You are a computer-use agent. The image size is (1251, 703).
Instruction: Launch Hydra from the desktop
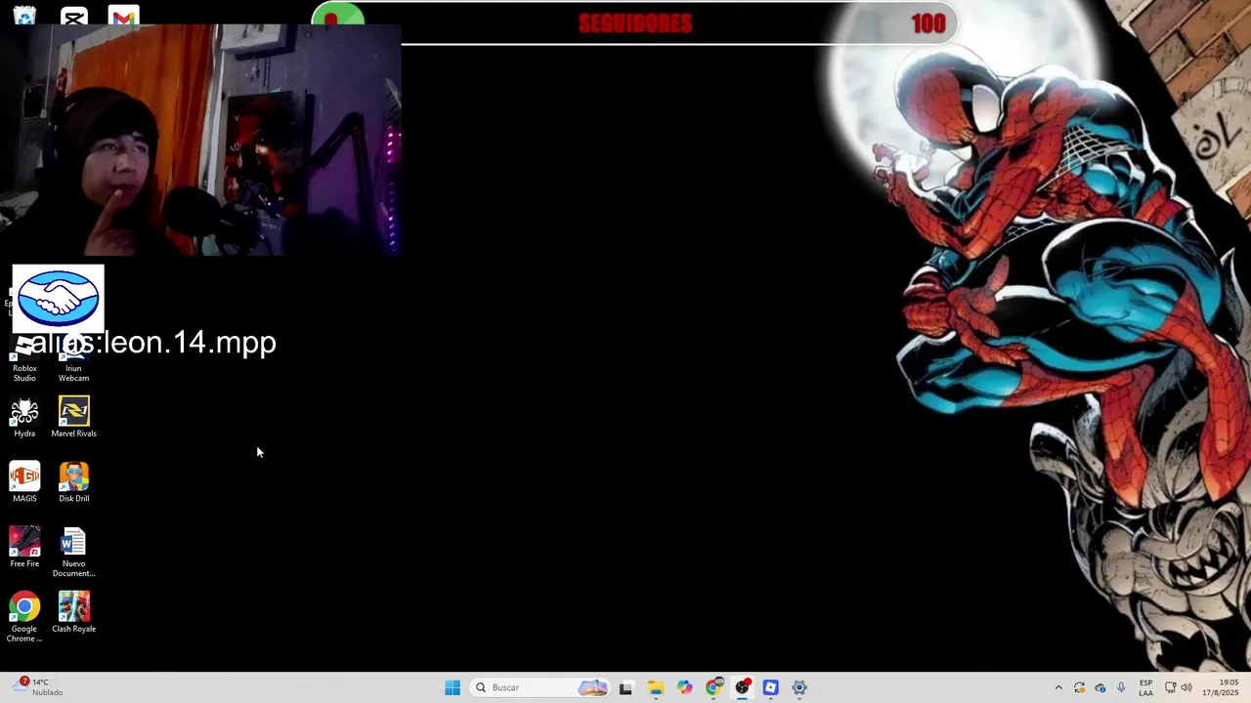24,417
